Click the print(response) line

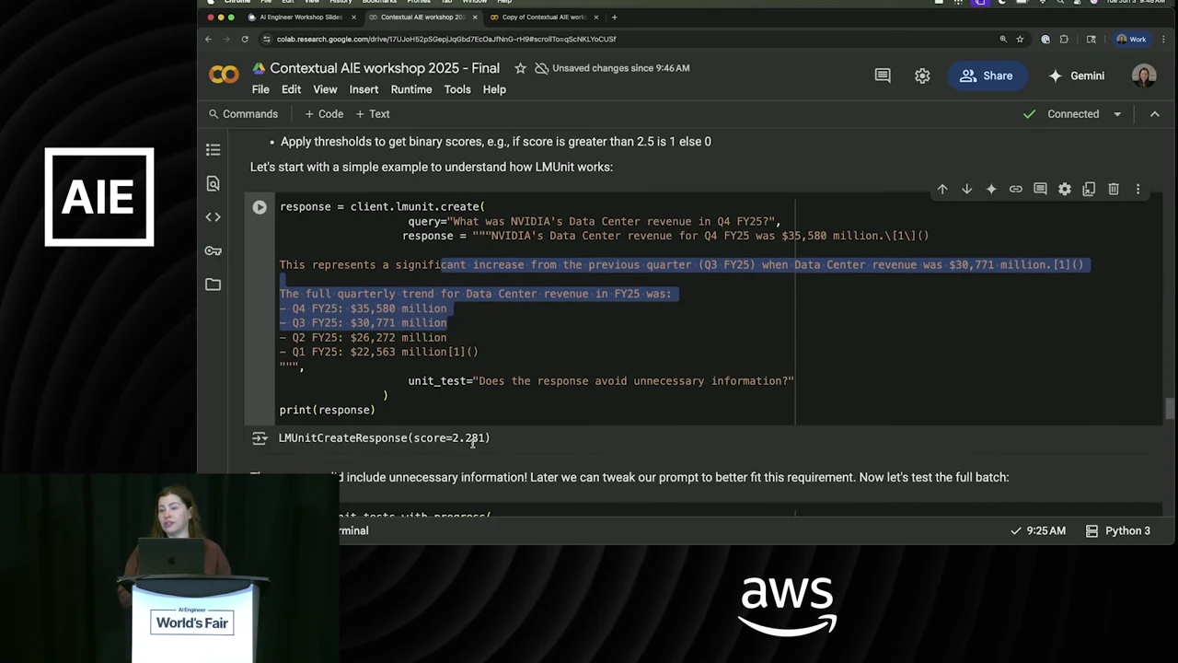click(x=327, y=410)
